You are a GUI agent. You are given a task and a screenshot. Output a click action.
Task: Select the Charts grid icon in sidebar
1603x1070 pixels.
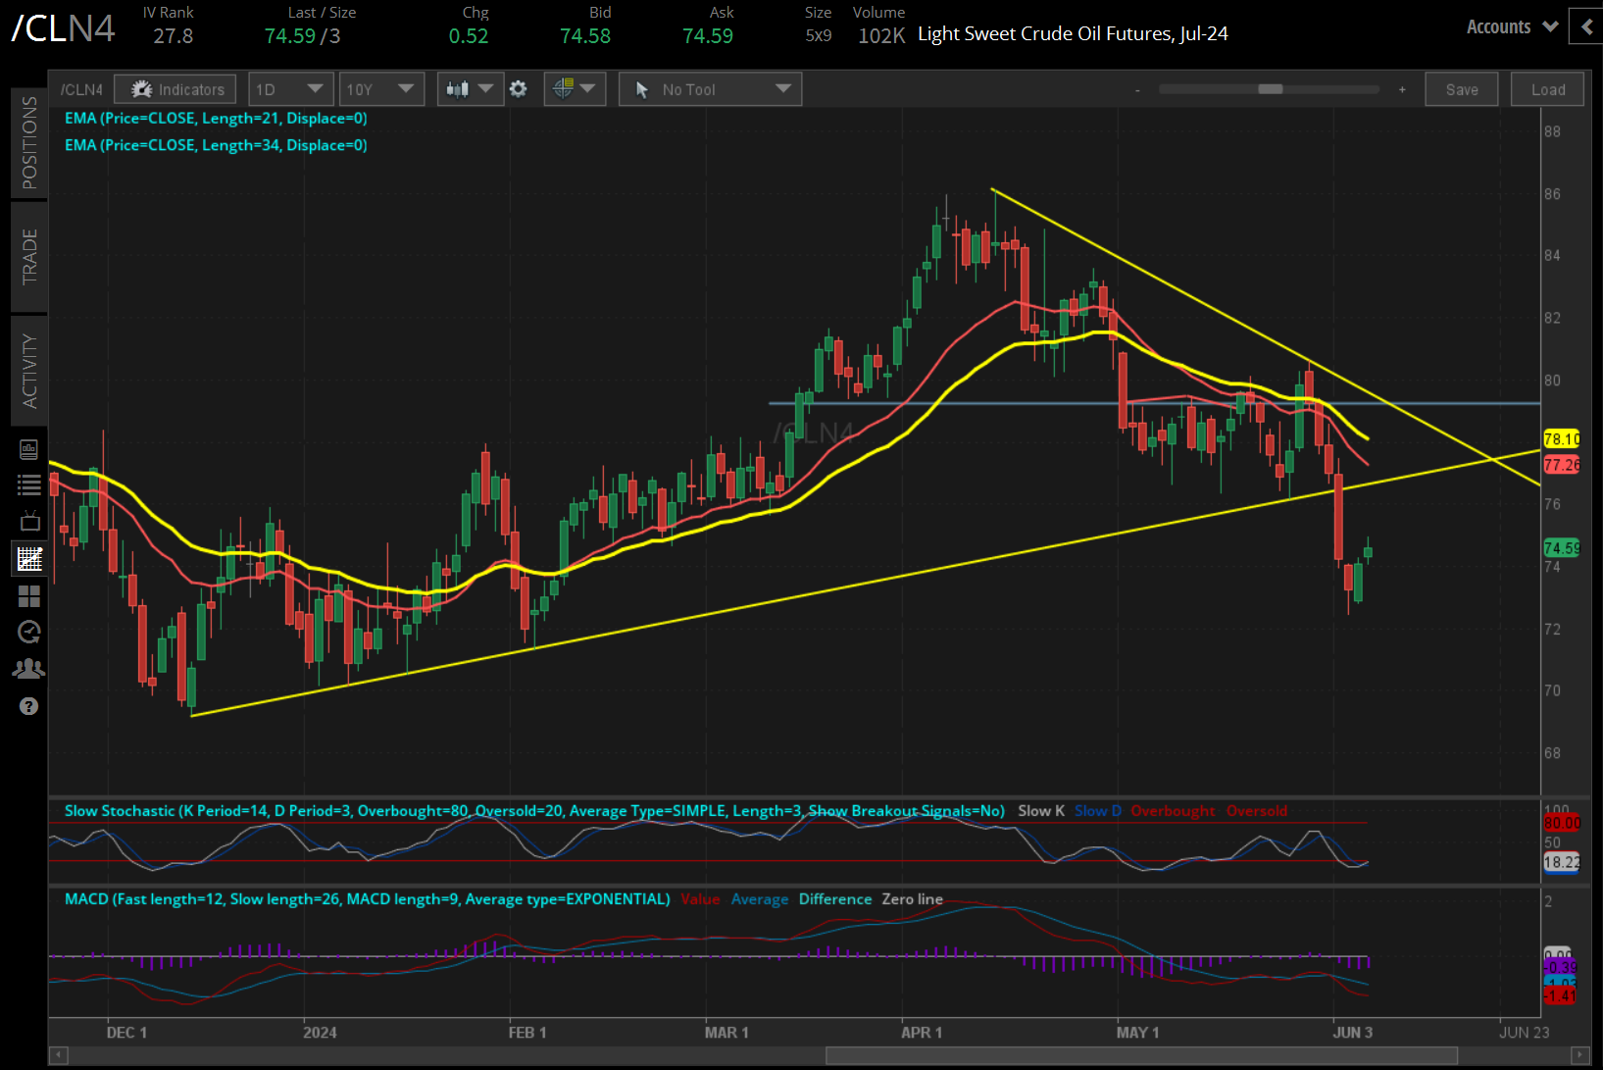29,559
